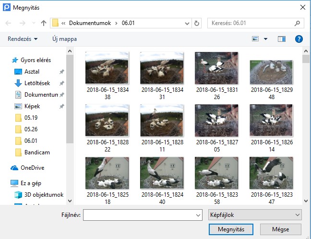Click the file list scroll-down arrow

pyautogui.click(x=306, y=201)
